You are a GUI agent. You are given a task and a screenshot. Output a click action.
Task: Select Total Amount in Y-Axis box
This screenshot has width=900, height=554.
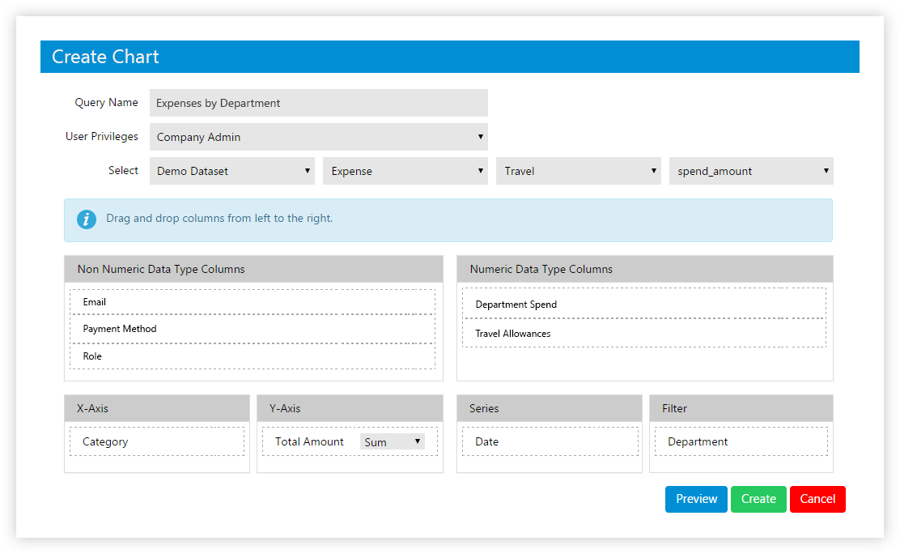pyautogui.click(x=309, y=442)
